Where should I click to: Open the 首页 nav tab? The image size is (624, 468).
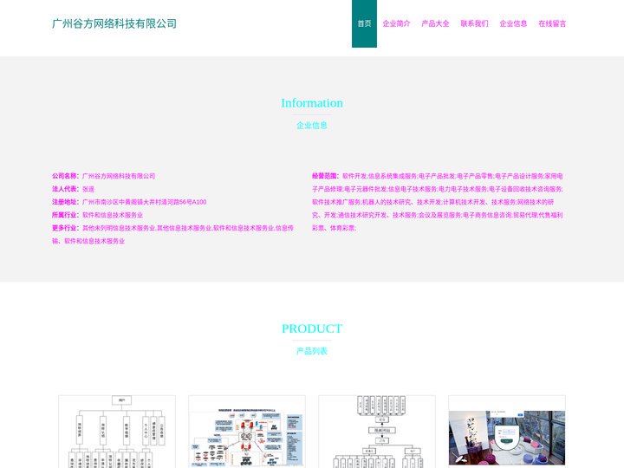364,23
